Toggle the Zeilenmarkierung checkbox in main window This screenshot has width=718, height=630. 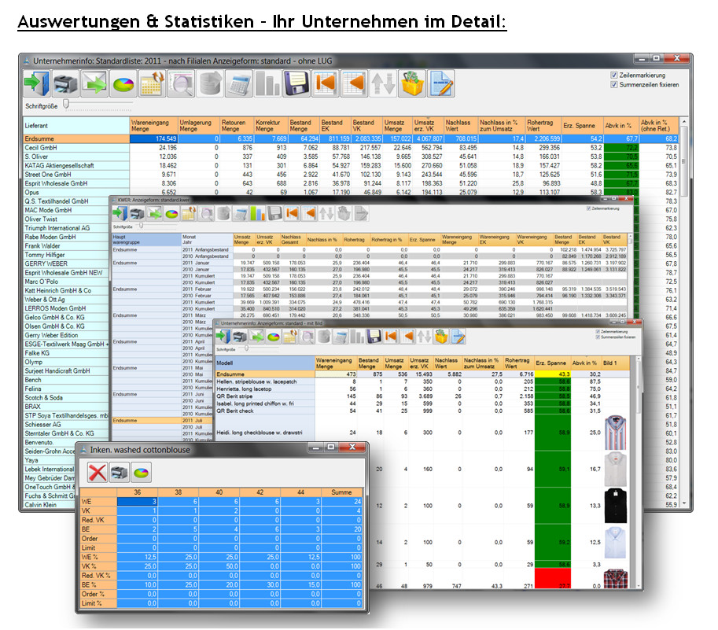615,75
